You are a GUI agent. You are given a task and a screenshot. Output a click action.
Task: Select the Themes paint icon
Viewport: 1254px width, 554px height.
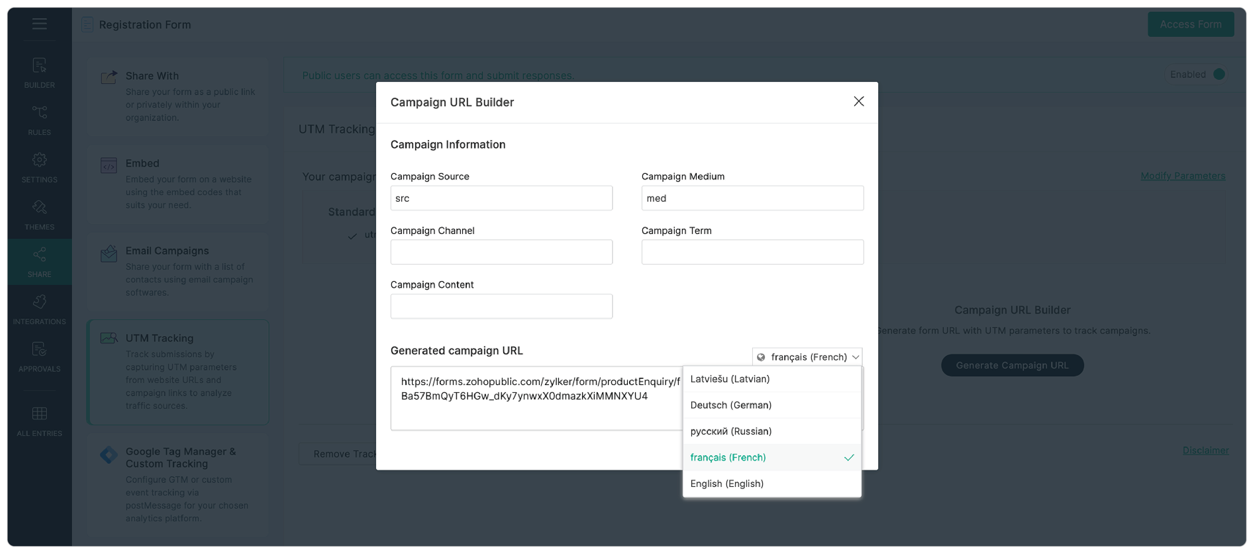(x=39, y=207)
